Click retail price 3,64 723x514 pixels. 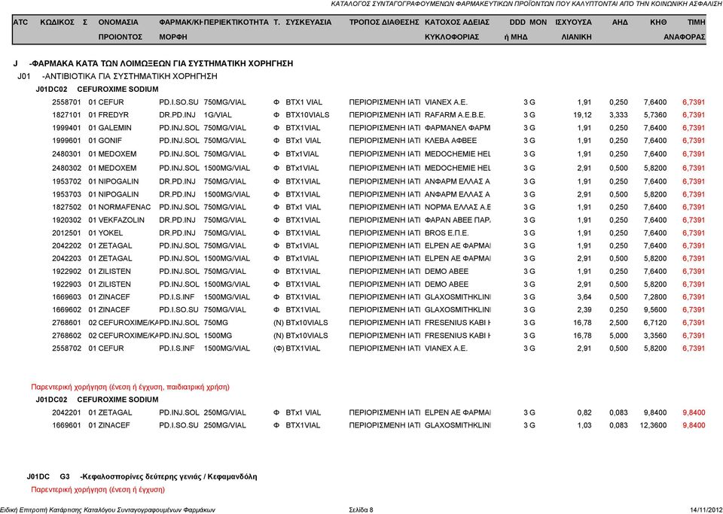[584, 297]
